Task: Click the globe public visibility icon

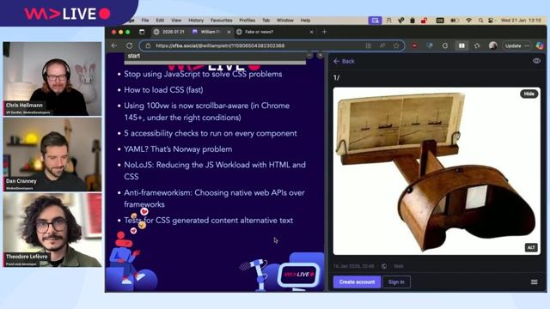Action: click(x=384, y=266)
